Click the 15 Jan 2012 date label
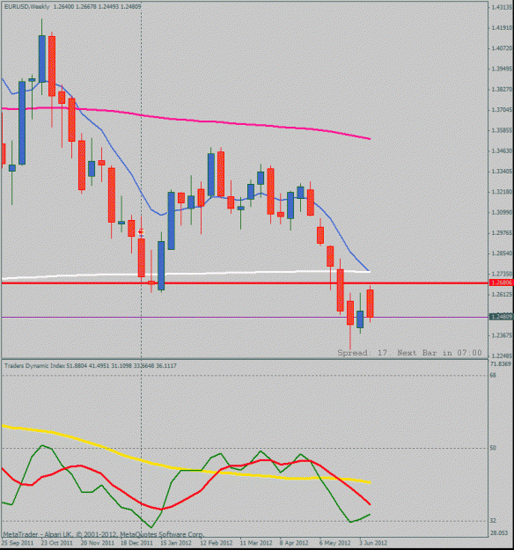This screenshot has height=550, width=514. pos(176,543)
